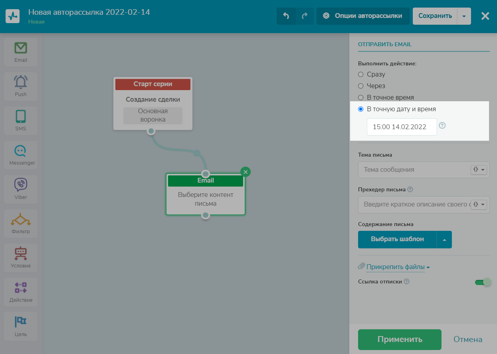
Task: Select the В точное время radio option
Action: tap(361, 98)
